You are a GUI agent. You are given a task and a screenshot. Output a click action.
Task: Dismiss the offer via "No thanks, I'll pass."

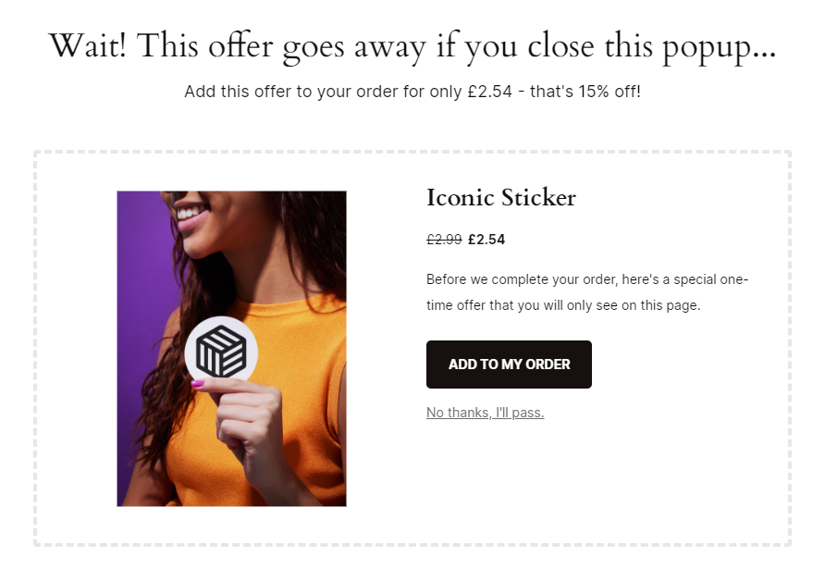click(485, 413)
